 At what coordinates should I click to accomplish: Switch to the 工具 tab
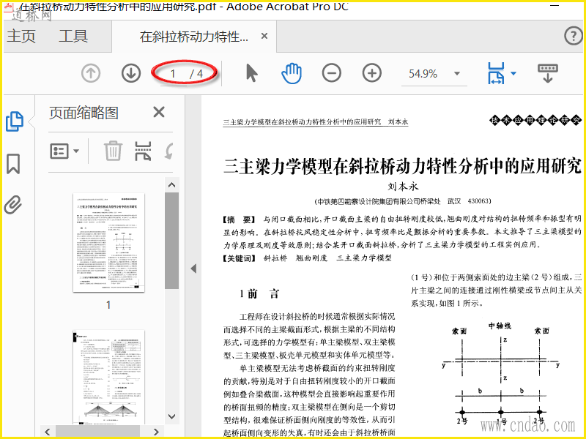point(73,36)
